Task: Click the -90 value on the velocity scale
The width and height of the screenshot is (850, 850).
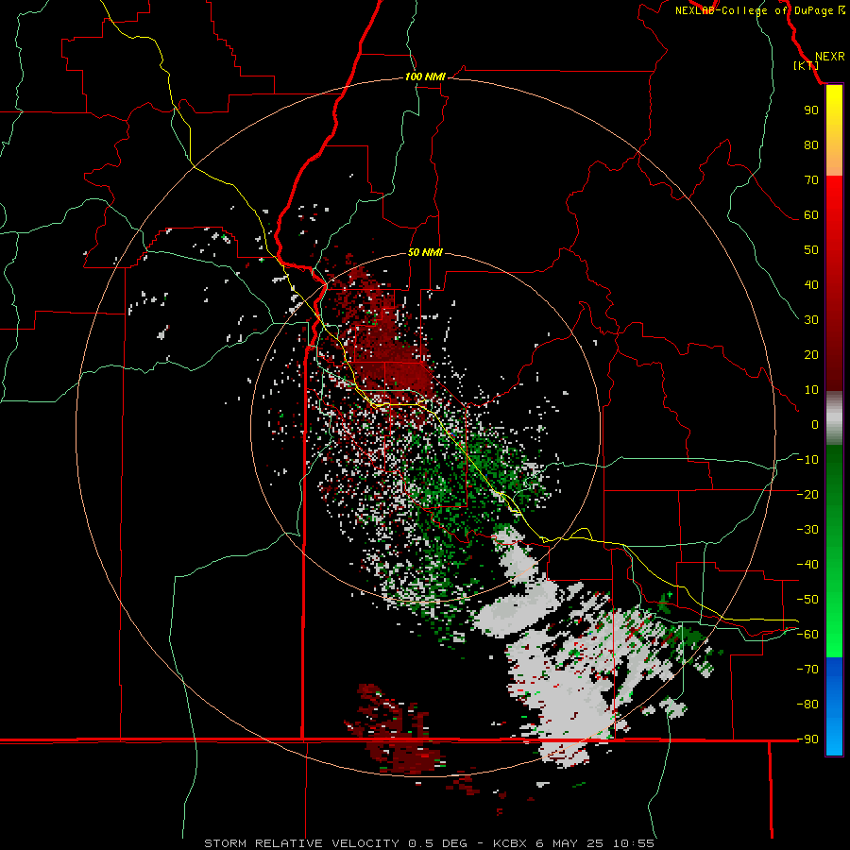Action: [x=807, y=739]
